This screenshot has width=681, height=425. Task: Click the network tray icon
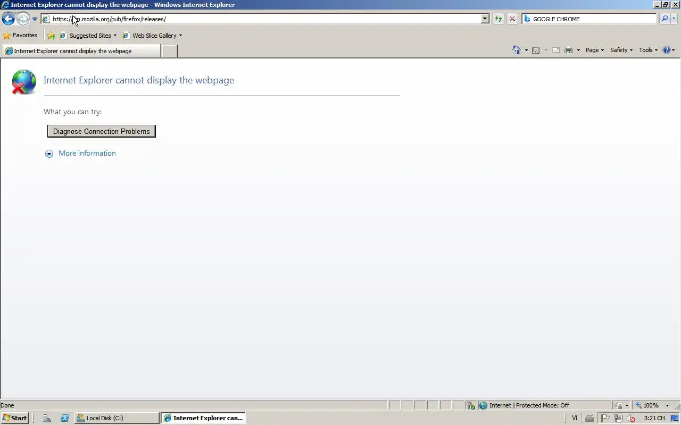tap(618, 418)
